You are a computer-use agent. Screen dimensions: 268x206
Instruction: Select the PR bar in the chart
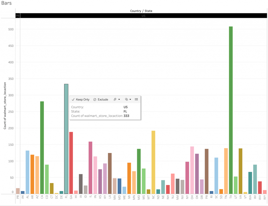tap(18, 191)
